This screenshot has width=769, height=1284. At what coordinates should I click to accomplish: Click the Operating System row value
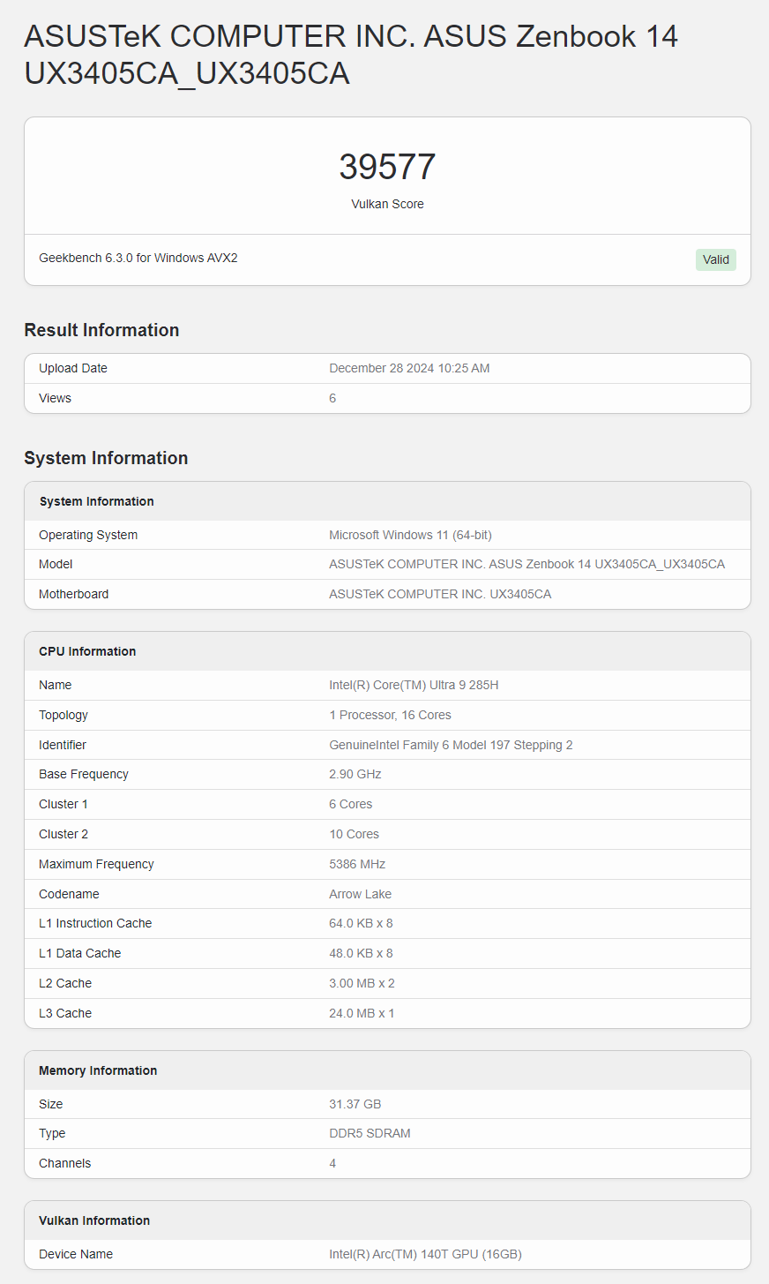(x=410, y=535)
